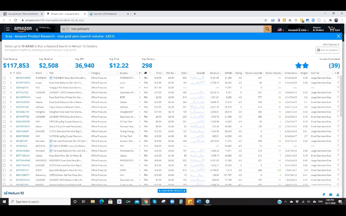This screenshot has width=346, height=216.
Task: Download the Xray results
Action: pyautogui.click(x=338, y=194)
